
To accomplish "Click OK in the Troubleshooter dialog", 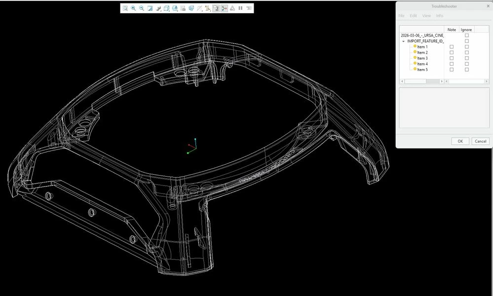I will tap(460, 141).
